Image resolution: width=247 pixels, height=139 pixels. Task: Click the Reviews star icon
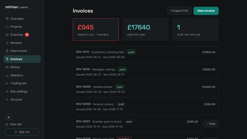7,43
